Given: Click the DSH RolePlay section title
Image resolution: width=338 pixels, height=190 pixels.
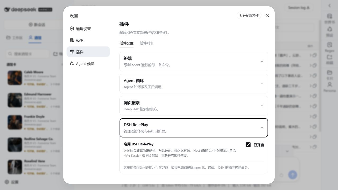Looking at the screenshot, I should pyautogui.click(x=136, y=125).
